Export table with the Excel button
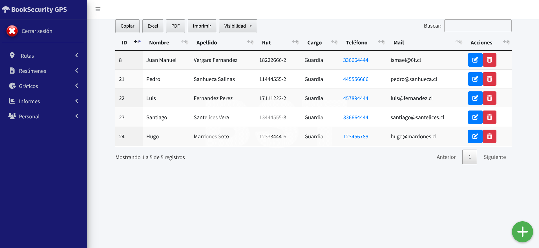The width and height of the screenshot is (539, 248). click(x=153, y=26)
